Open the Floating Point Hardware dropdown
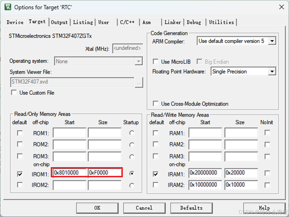 (272, 71)
